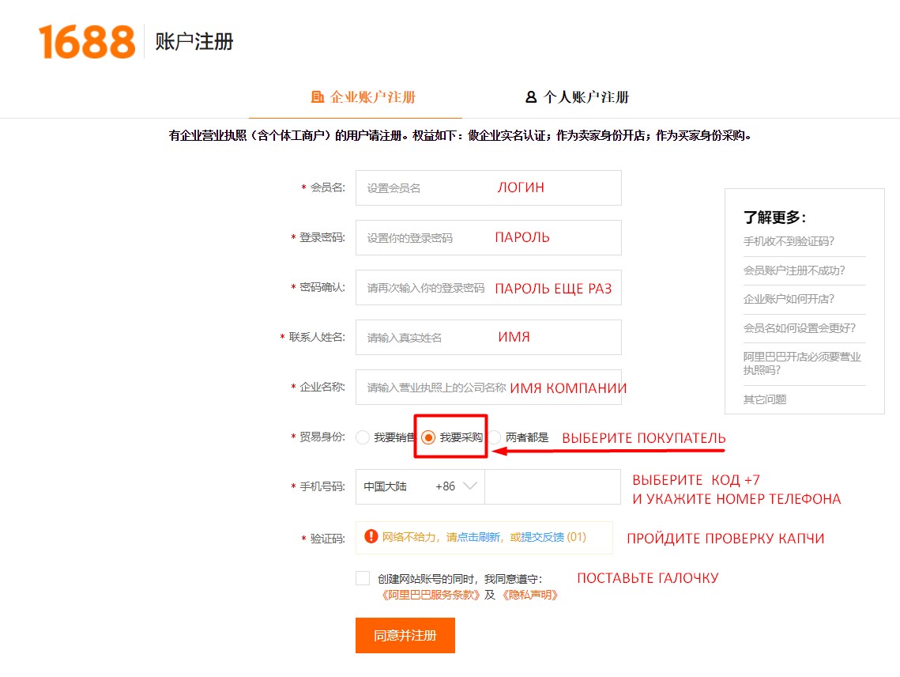Click the 同意并注册 button
This screenshot has width=900, height=677.
405,636
